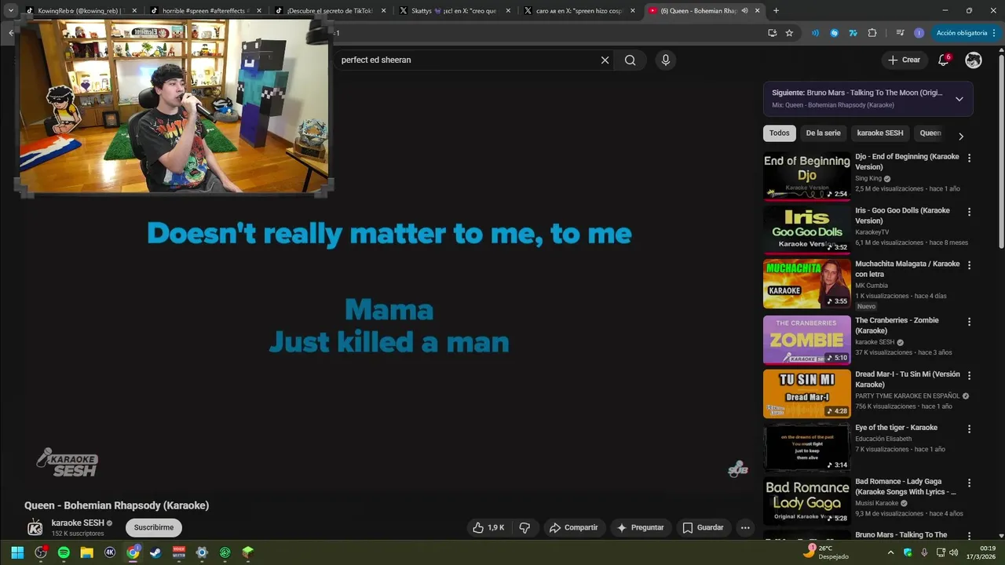Open more actions ellipsis below video
Screen dimensions: 1005x565
coord(745,527)
